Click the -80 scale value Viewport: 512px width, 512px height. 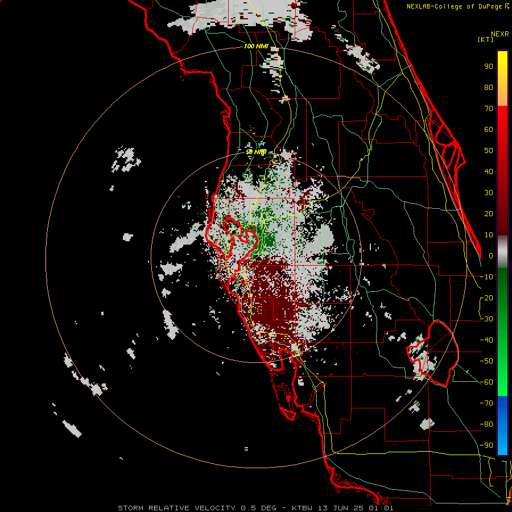click(x=486, y=424)
